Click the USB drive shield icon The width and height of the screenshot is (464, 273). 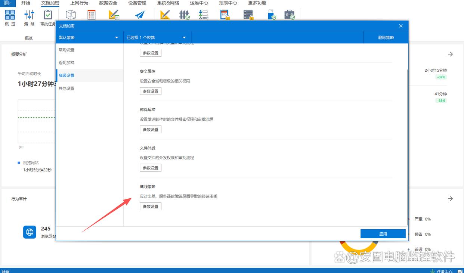point(272,15)
